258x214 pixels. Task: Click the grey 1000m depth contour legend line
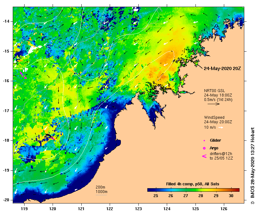(101, 195)
